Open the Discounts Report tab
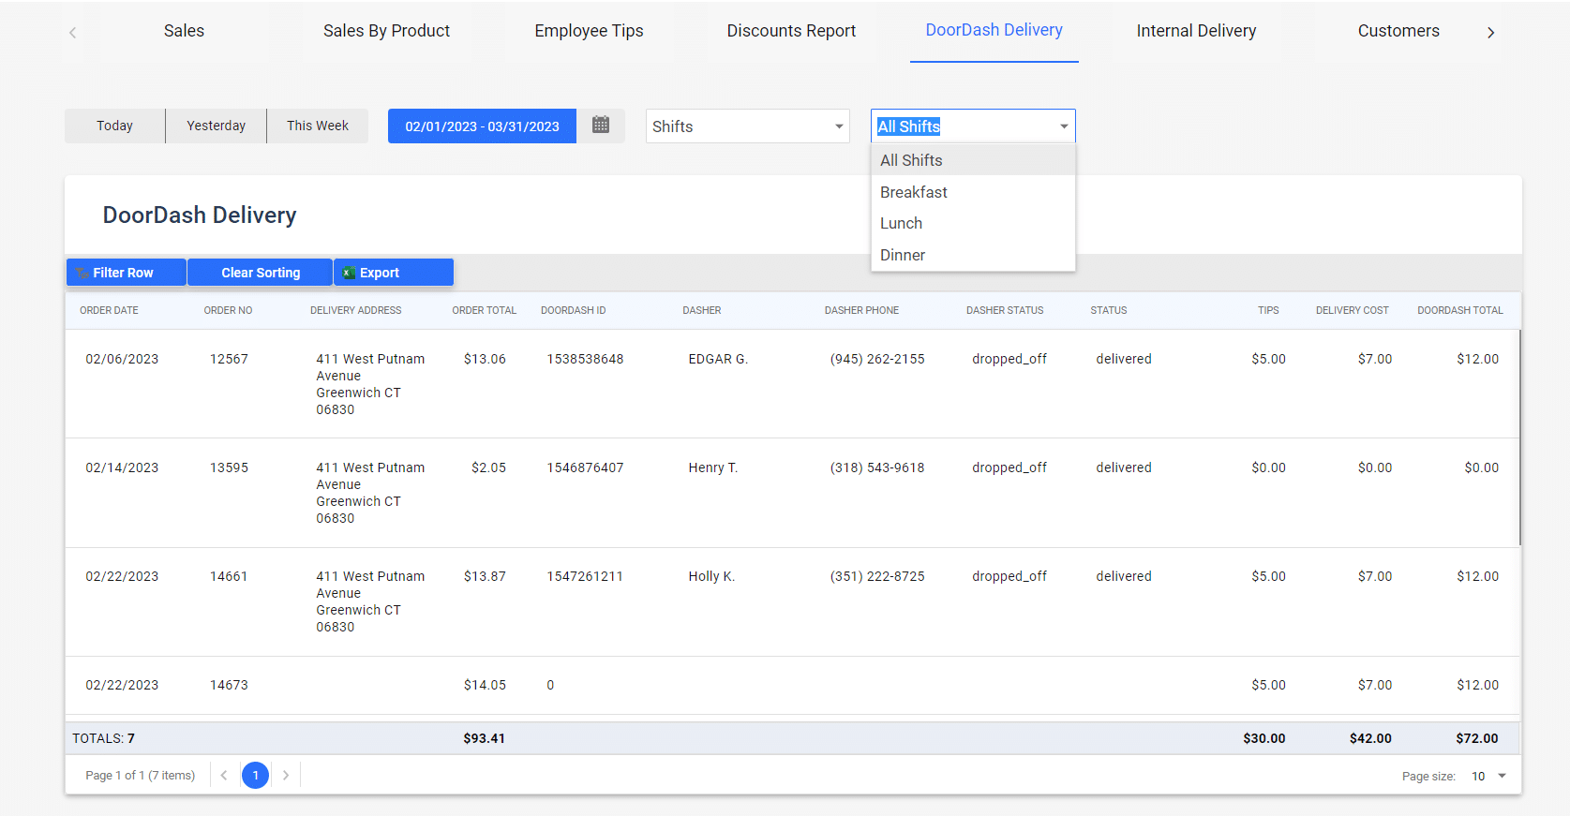The height and width of the screenshot is (816, 1570). (791, 31)
